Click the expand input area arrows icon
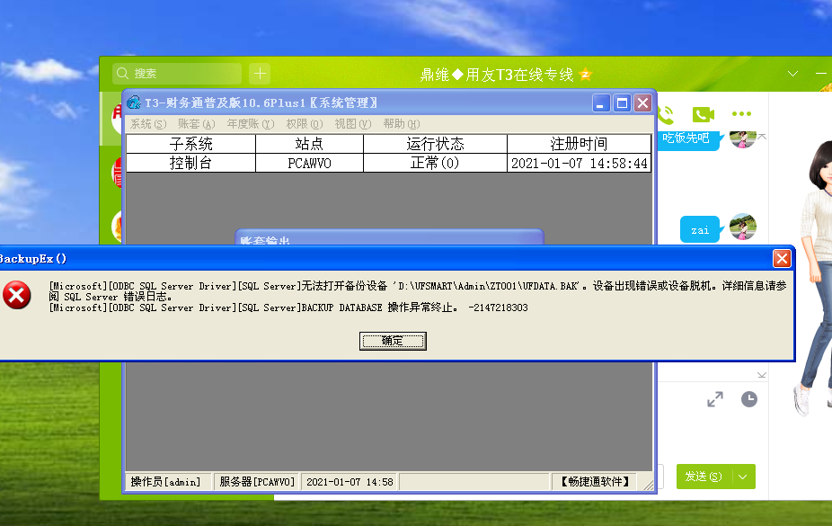Screen dimensions: 832x526 [x=715, y=399]
